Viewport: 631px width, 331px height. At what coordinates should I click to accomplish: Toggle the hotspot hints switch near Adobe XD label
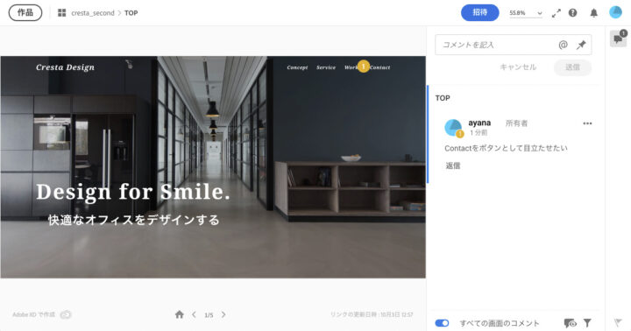(66, 314)
